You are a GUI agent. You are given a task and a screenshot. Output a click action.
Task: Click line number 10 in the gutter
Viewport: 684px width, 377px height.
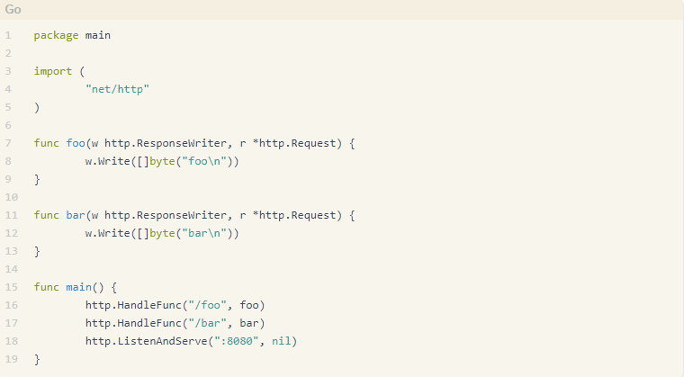click(12, 197)
